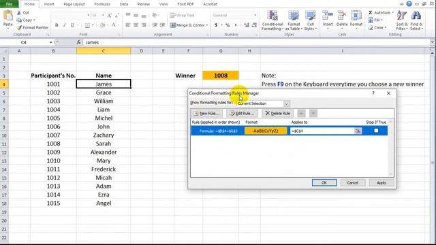The image size is (436, 245).
Task: Click the Excel Help question mark icon
Action: point(409,3)
